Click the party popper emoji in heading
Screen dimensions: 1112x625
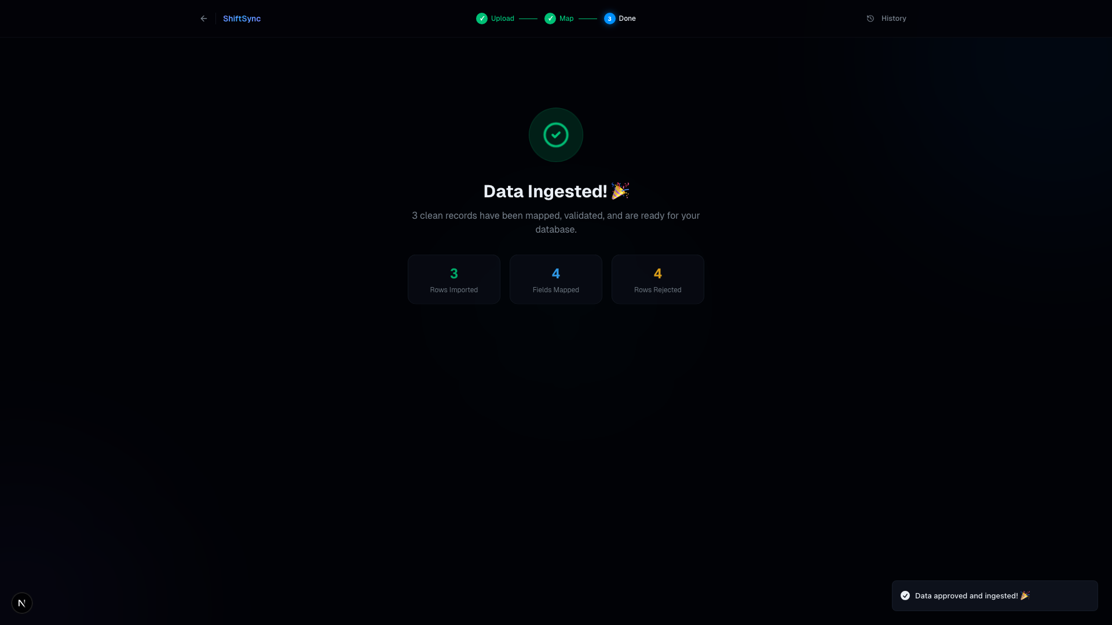[620, 191]
